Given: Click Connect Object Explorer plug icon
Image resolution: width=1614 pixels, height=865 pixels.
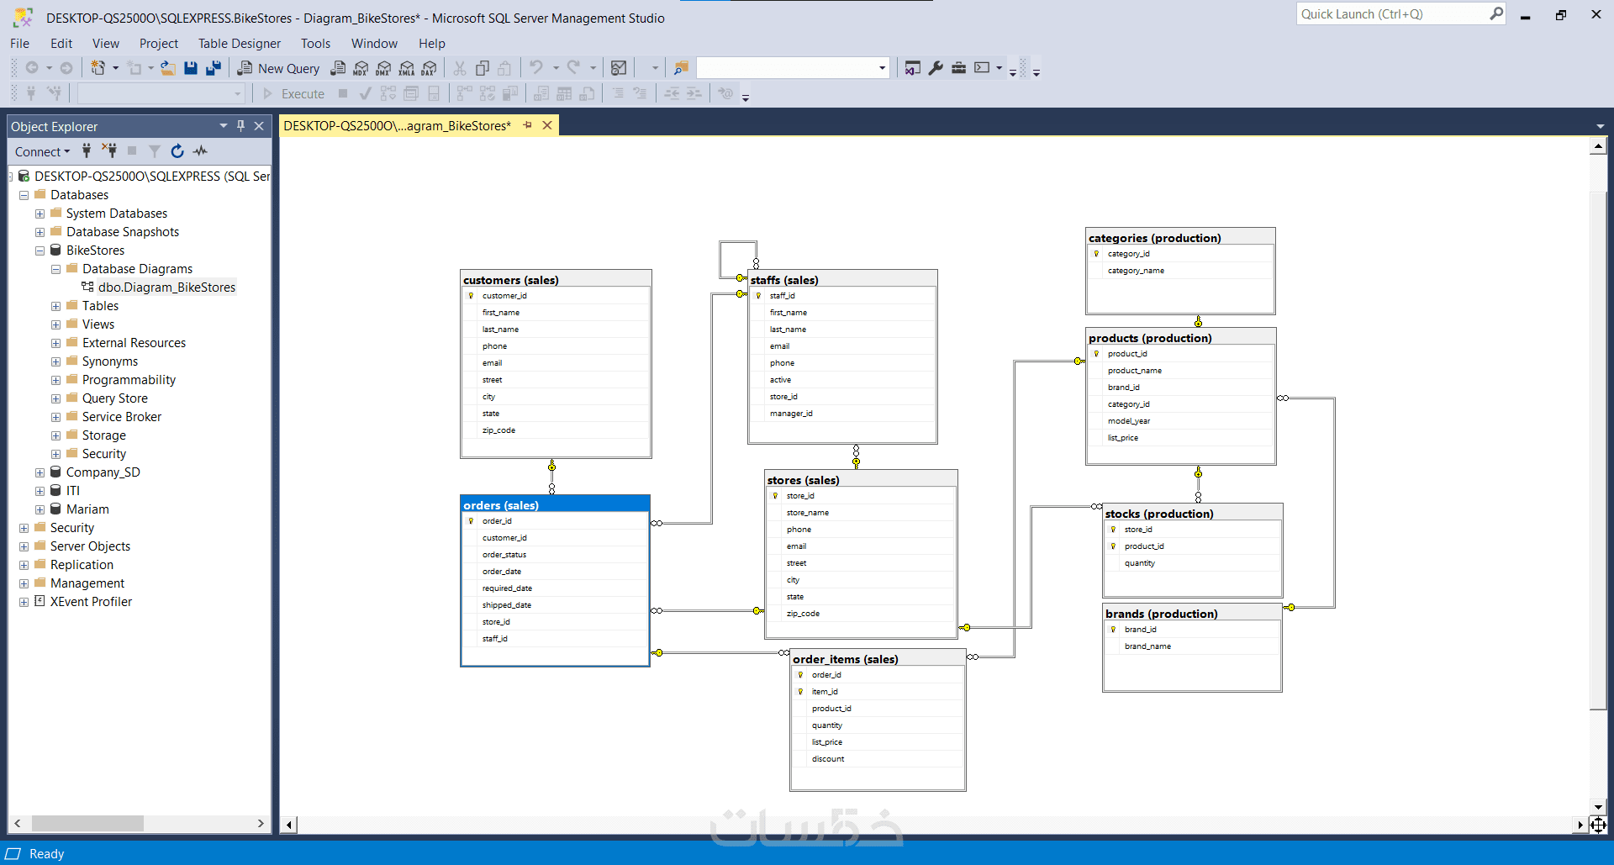Looking at the screenshot, I should pos(87,151).
